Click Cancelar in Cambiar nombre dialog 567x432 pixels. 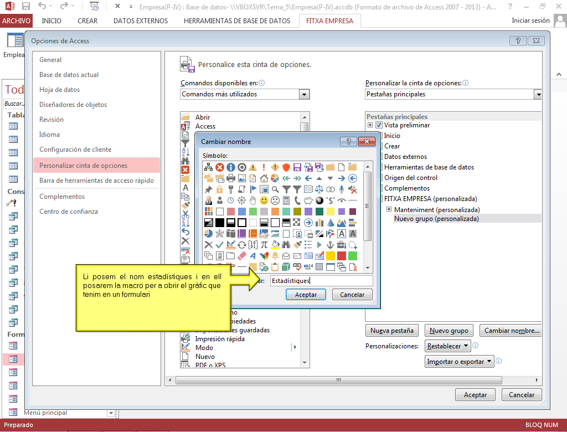pyautogui.click(x=352, y=295)
